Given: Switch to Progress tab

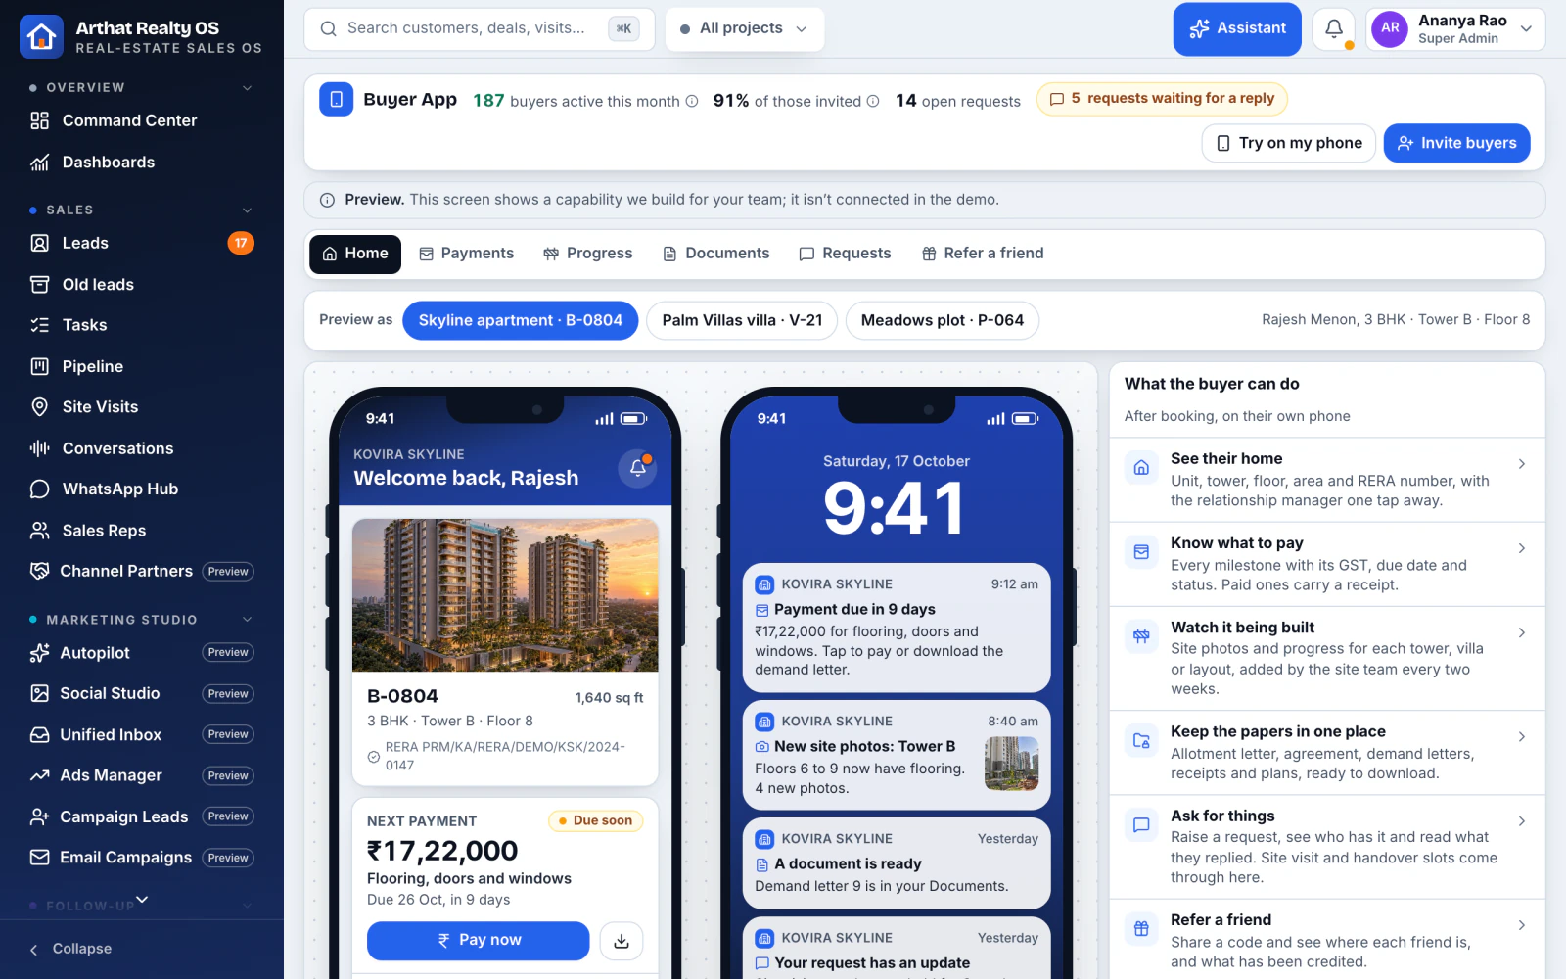Looking at the screenshot, I should [588, 254].
